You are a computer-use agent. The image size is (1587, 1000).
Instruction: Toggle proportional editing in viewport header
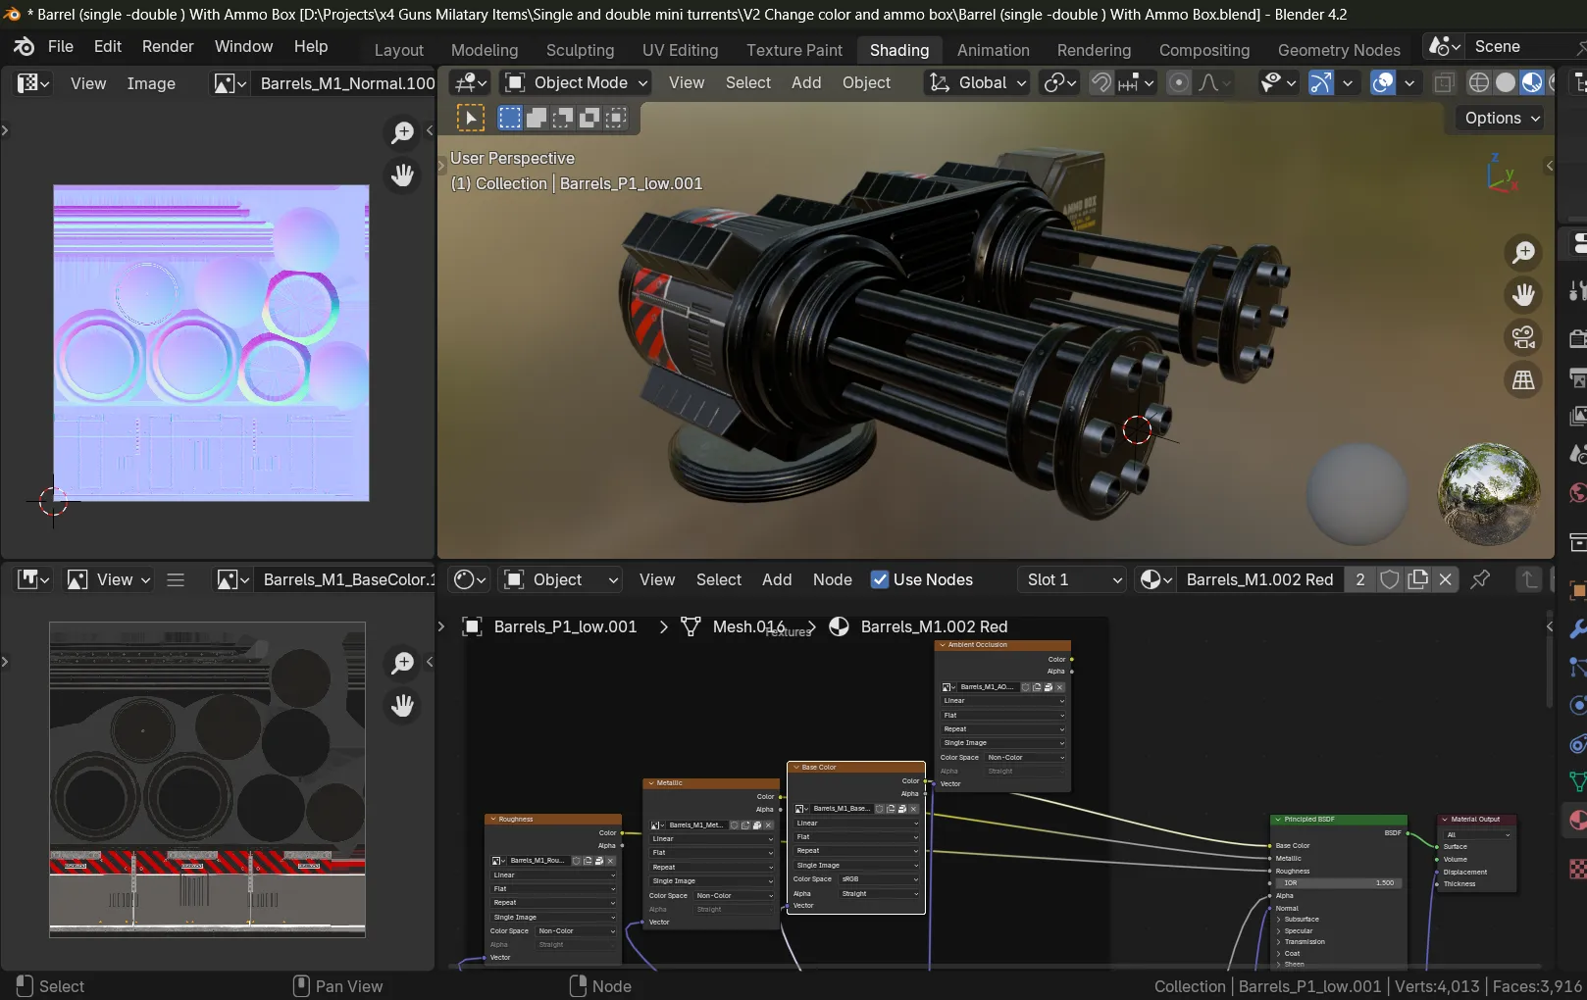[1179, 83]
